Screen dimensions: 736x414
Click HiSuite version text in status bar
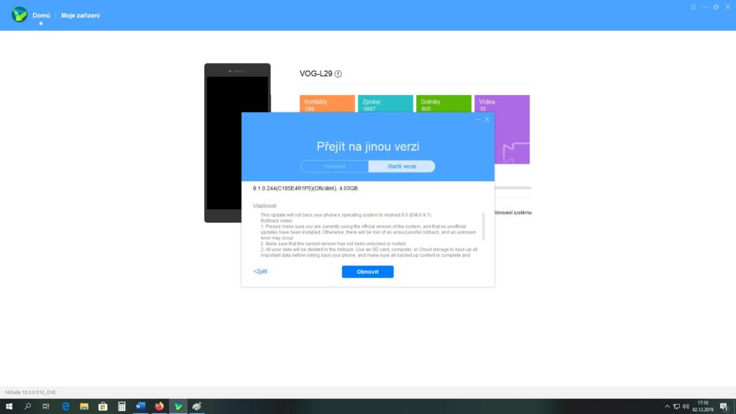pos(30,392)
